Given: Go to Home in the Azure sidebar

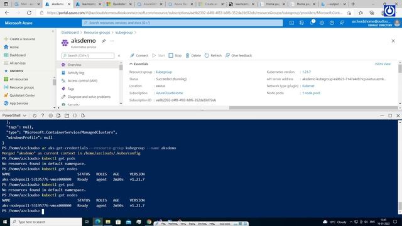Looking at the screenshot, I should coord(11,47).
